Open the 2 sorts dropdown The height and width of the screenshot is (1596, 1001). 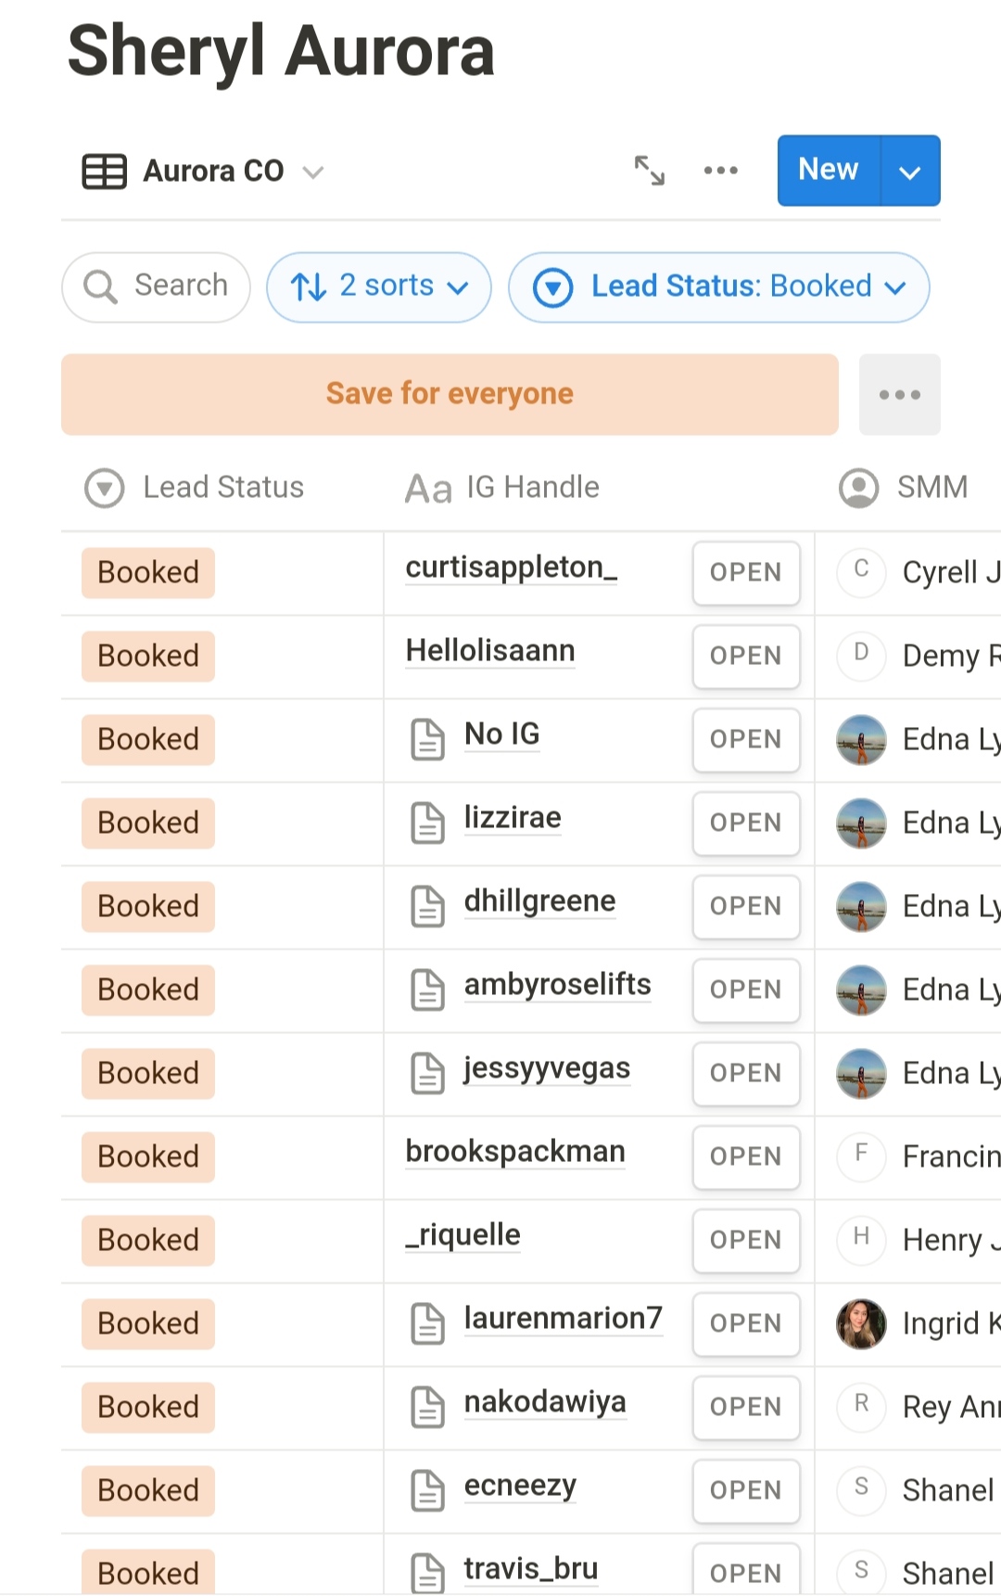(379, 287)
